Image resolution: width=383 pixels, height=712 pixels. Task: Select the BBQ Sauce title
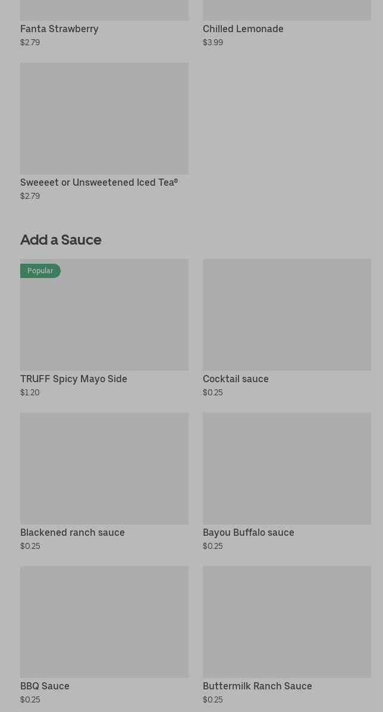click(45, 686)
